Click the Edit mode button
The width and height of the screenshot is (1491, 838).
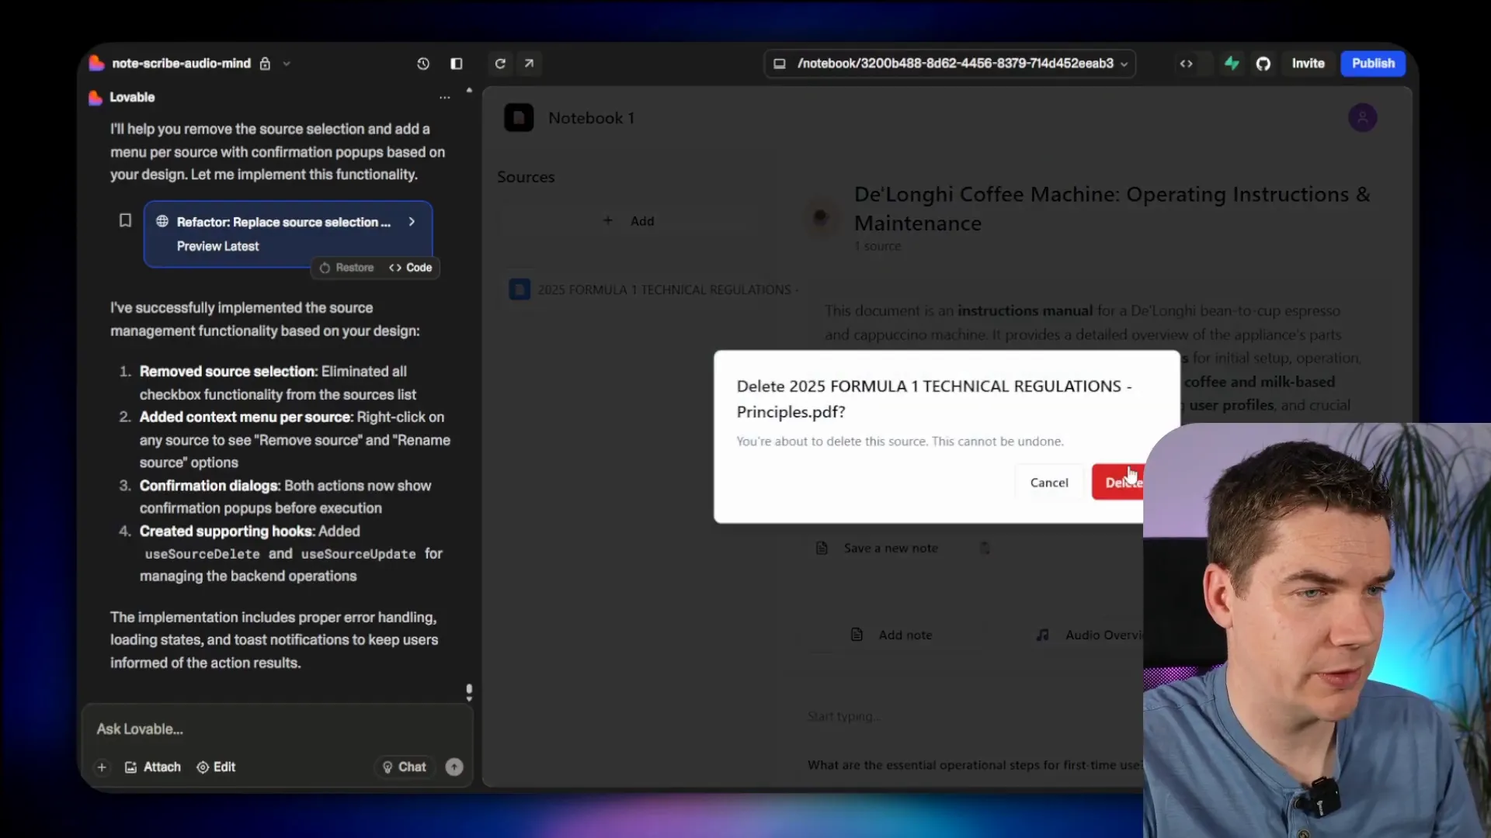216,767
